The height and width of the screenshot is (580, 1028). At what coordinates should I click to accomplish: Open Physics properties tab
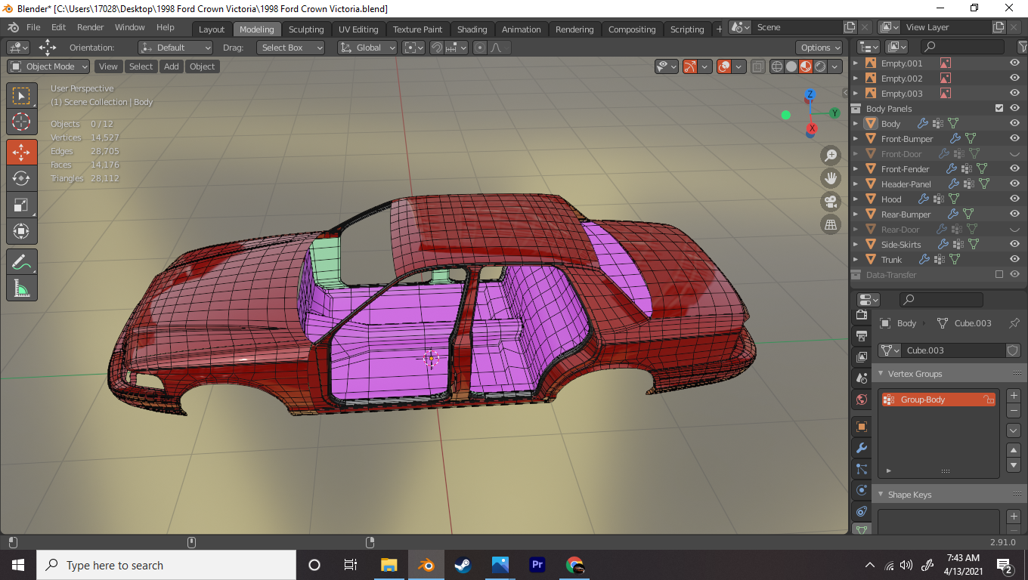click(x=861, y=490)
